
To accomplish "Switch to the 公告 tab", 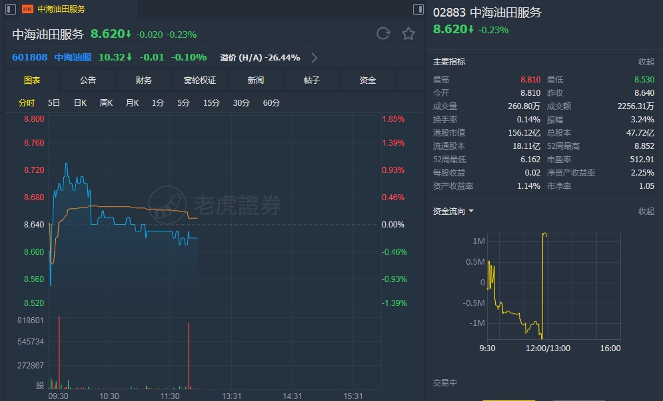I will click(x=88, y=80).
